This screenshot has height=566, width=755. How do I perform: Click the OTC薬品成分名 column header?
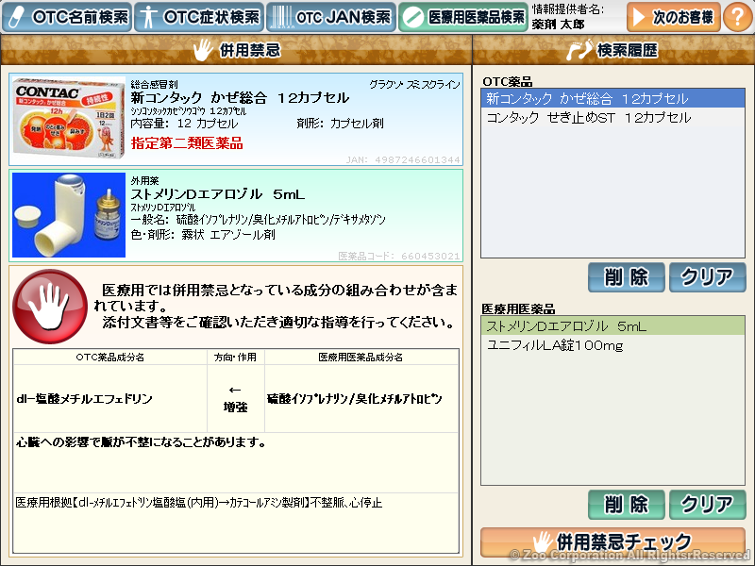point(110,358)
